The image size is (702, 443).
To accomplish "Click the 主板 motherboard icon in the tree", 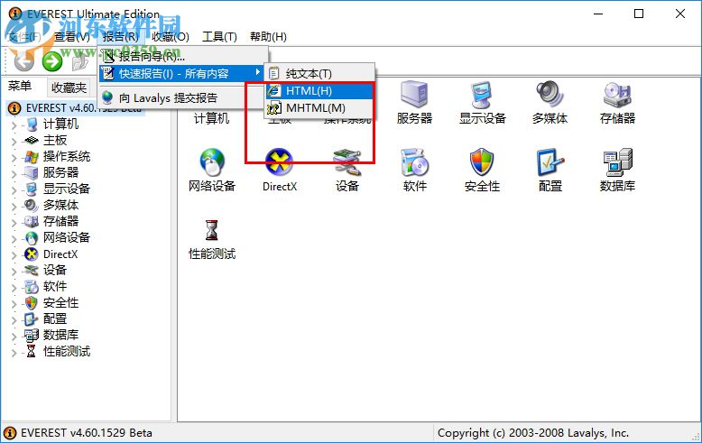I will click(32, 141).
